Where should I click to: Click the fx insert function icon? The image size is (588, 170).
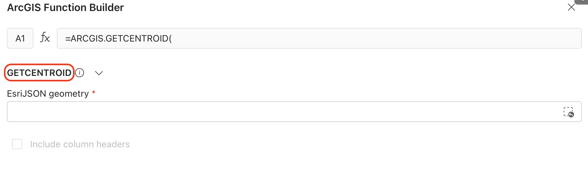click(45, 38)
